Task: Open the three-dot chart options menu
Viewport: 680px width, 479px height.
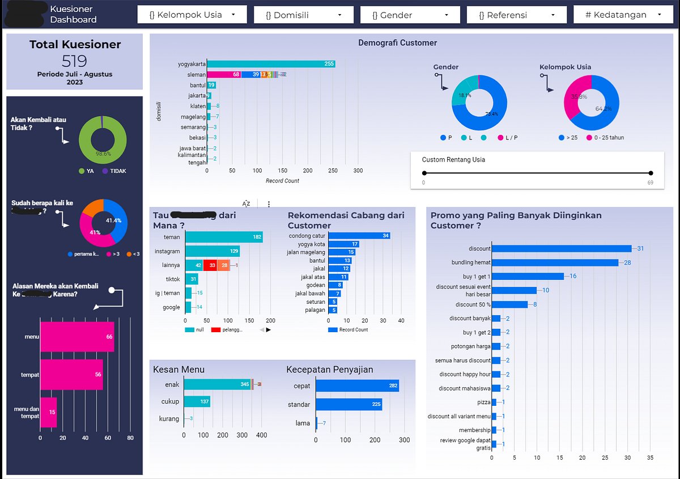Action: coord(269,203)
